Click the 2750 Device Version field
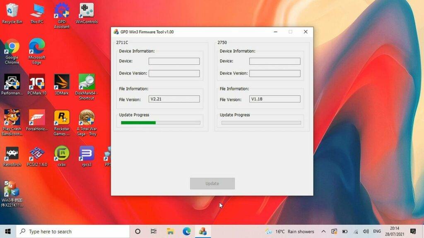 (275, 74)
